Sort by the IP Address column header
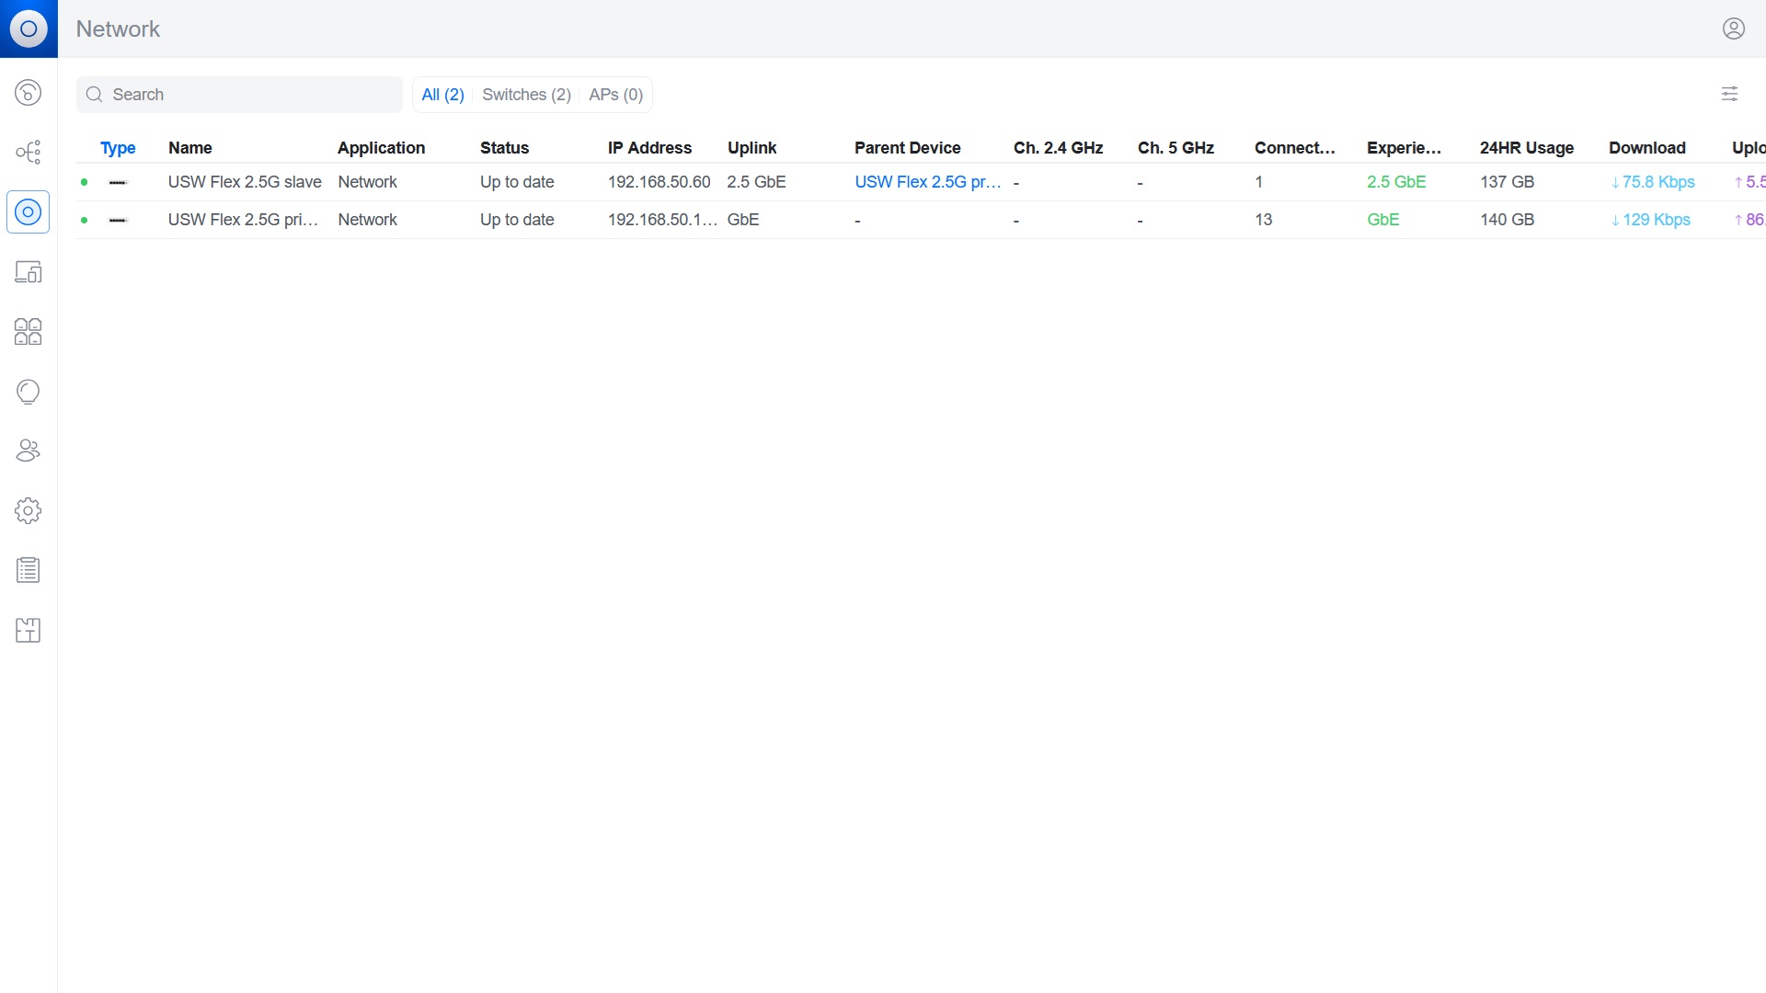1766x993 pixels. pos(649,148)
